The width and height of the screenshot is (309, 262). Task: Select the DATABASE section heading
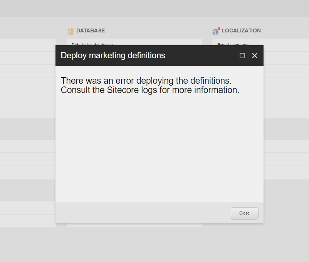91,30
